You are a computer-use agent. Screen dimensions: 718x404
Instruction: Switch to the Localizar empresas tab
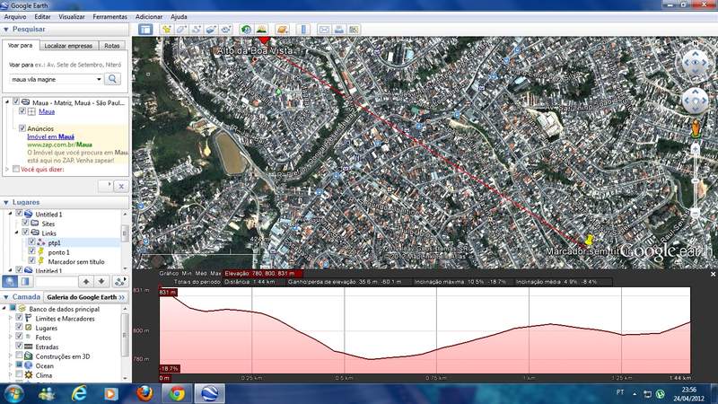pos(67,45)
